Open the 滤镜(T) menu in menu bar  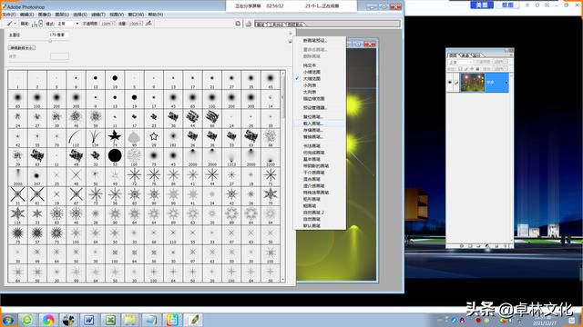[x=98, y=15]
